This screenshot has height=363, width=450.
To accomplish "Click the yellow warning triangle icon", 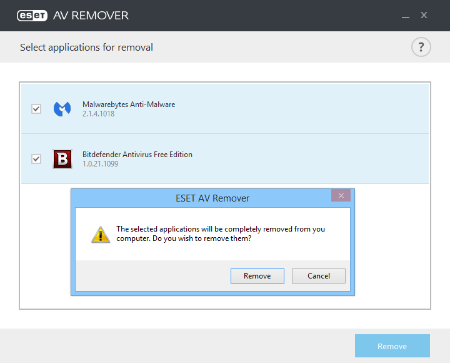I will pos(101,235).
